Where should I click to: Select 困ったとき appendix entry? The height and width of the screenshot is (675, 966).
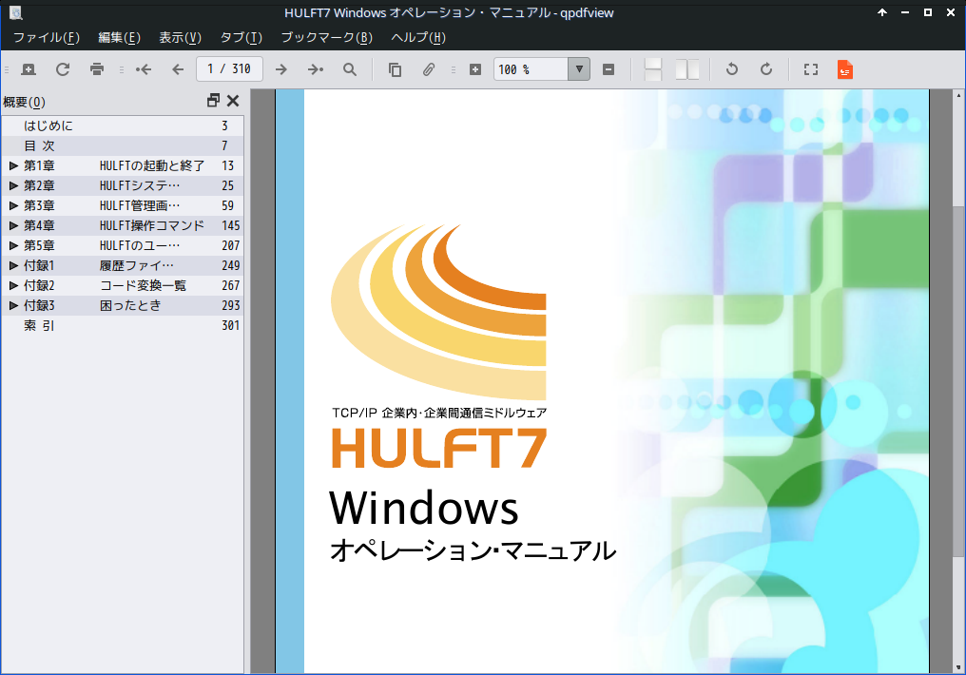[130, 305]
